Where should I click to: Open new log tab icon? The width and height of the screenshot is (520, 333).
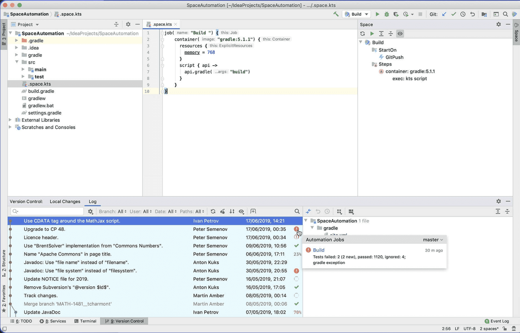point(253,211)
